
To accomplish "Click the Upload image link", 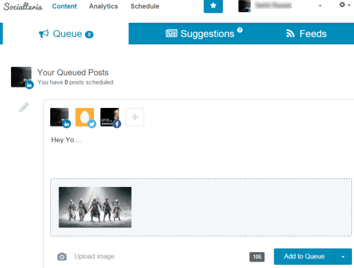I will tap(95, 256).
